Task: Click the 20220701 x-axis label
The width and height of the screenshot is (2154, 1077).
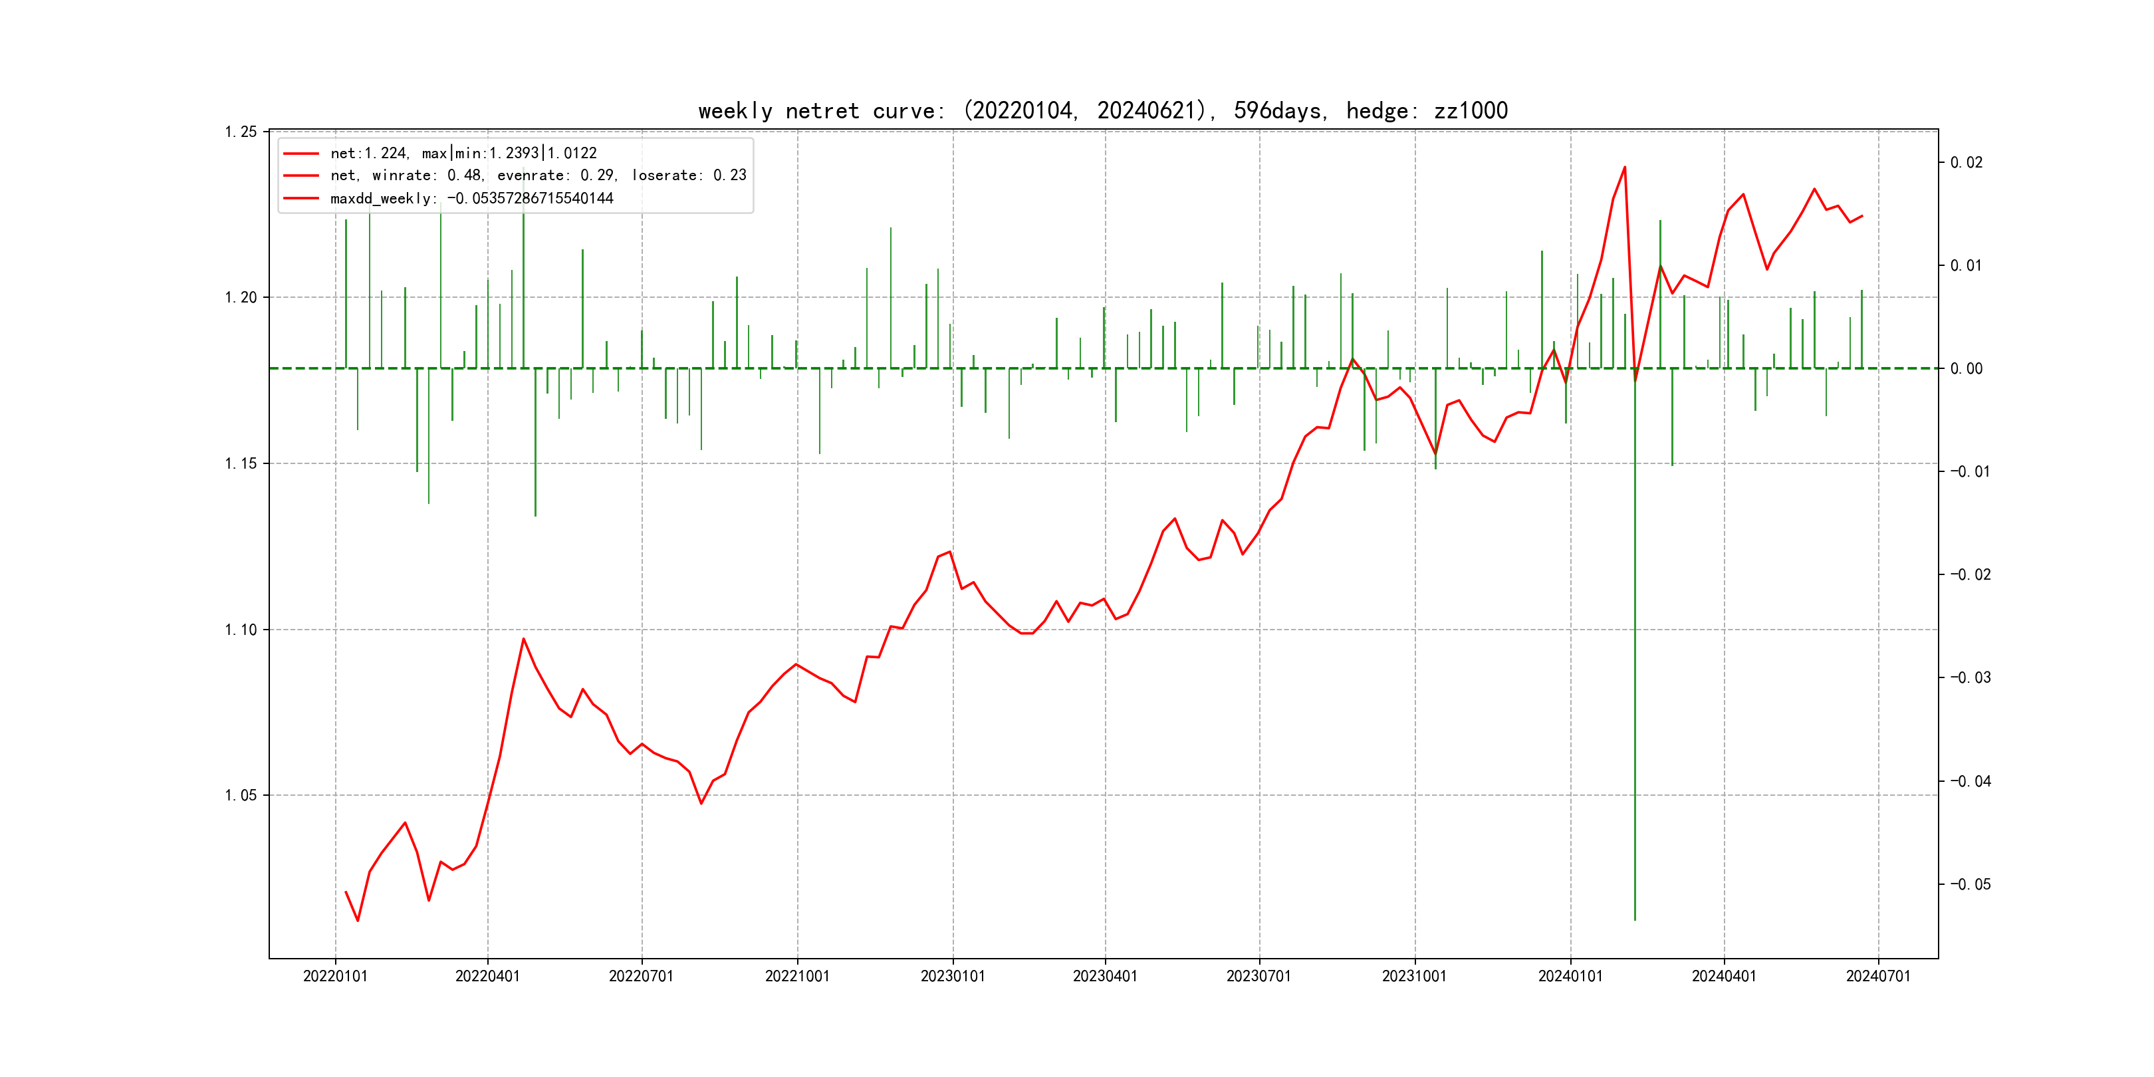Action: coord(642,976)
